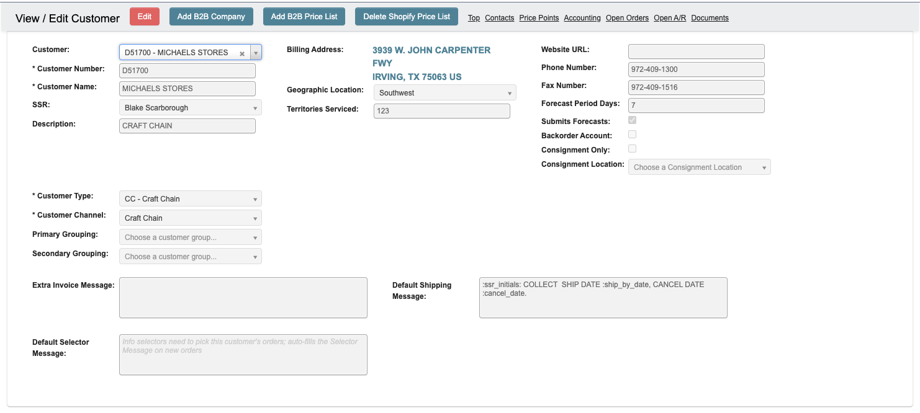The width and height of the screenshot is (920, 413).
Task: Go to Documents section link
Action: click(710, 18)
